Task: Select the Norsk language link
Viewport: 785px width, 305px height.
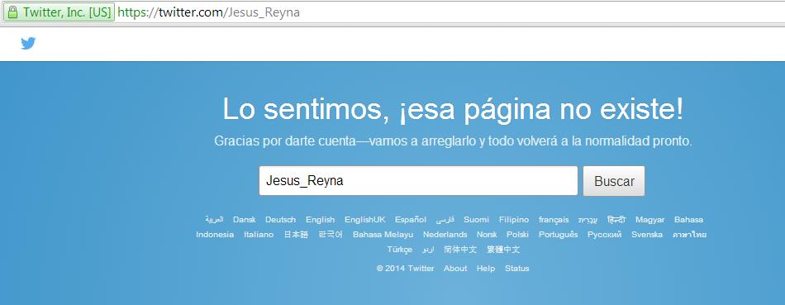Action: coord(487,235)
